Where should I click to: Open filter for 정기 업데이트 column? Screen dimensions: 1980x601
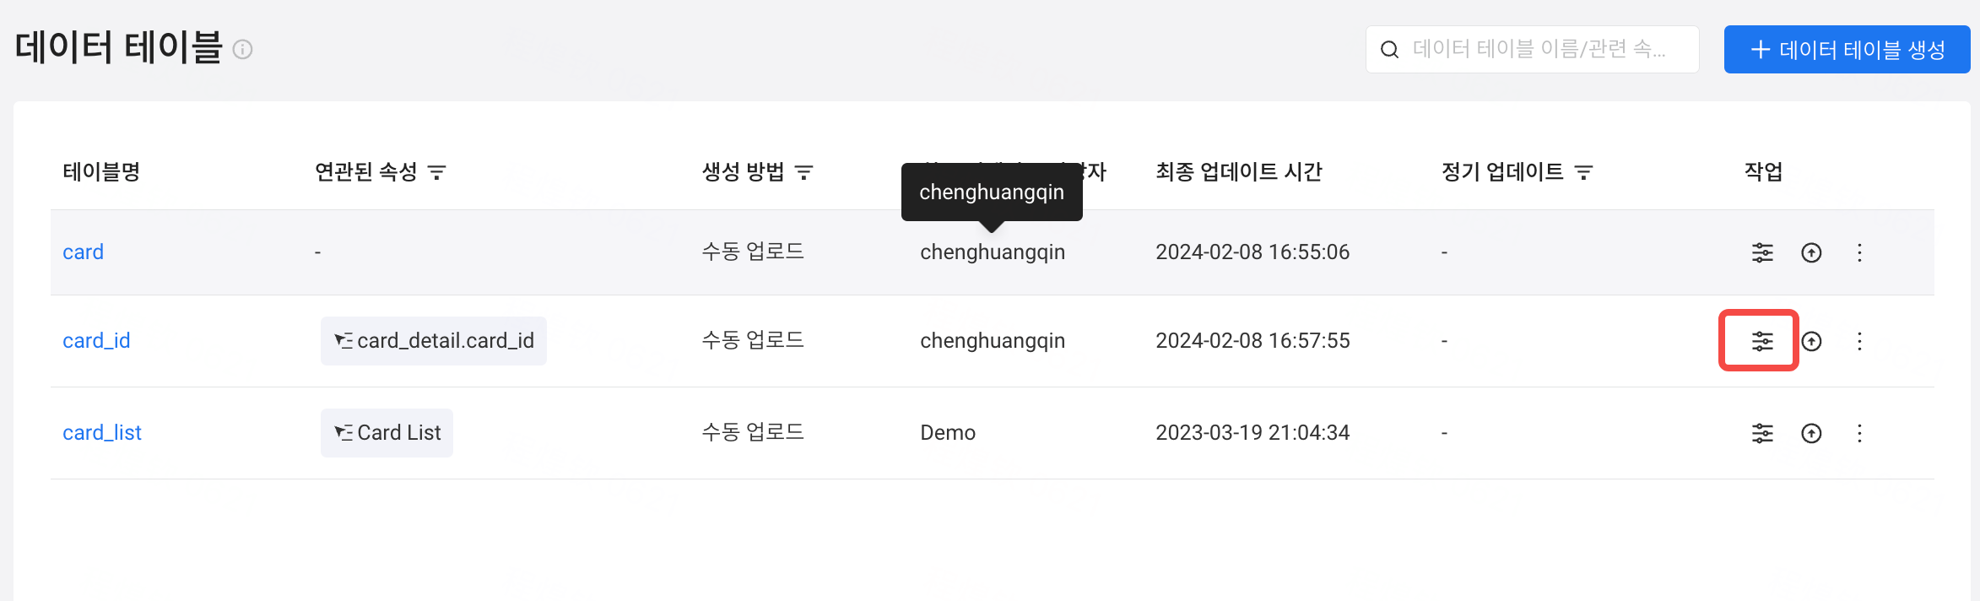[1583, 172]
